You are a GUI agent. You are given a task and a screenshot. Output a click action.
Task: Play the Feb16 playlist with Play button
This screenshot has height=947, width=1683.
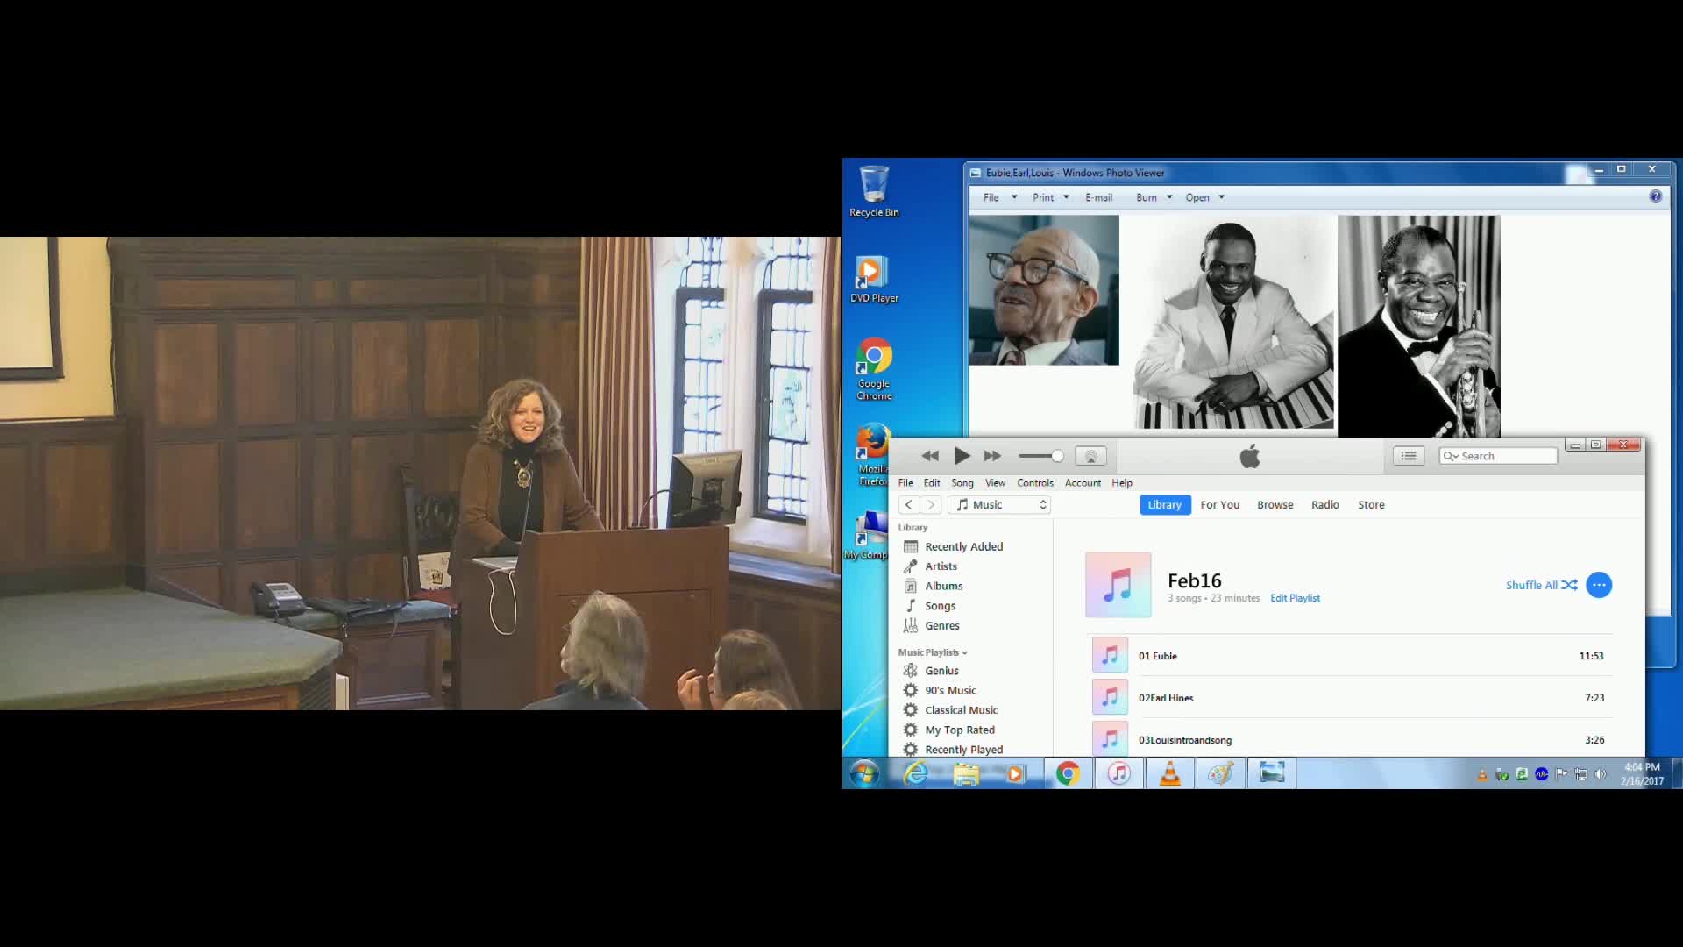(962, 456)
